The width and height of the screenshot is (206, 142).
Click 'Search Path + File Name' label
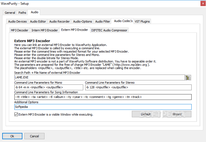point(47,73)
